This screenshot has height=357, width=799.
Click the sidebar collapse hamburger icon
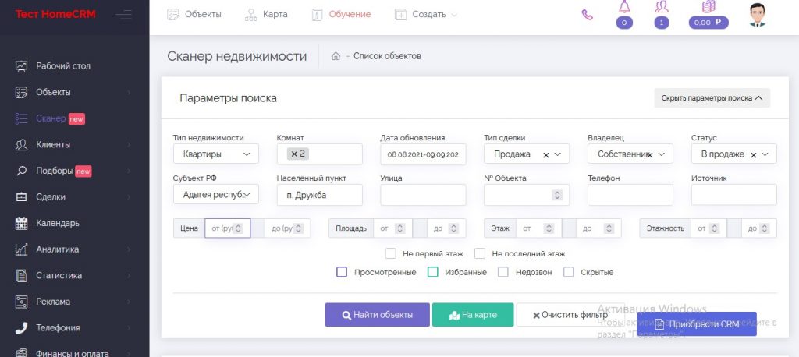tap(123, 14)
